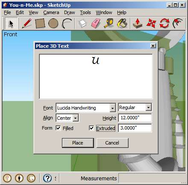This screenshot has width=188, height=185.
Task: Open the Draw menu
Action: tap(70, 12)
